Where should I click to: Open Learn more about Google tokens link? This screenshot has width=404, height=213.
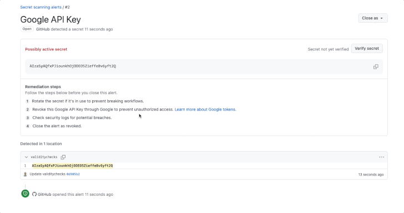click(x=205, y=110)
